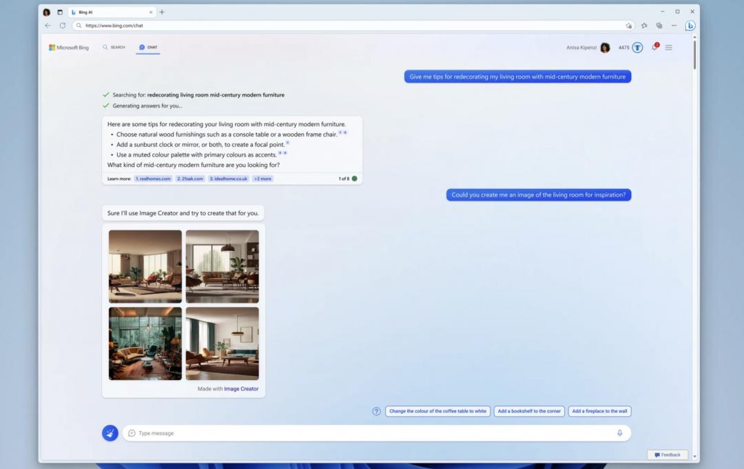Click 'Add a bookshelf to the corner' suggestion
The image size is (744, 469).
[529, 411]
